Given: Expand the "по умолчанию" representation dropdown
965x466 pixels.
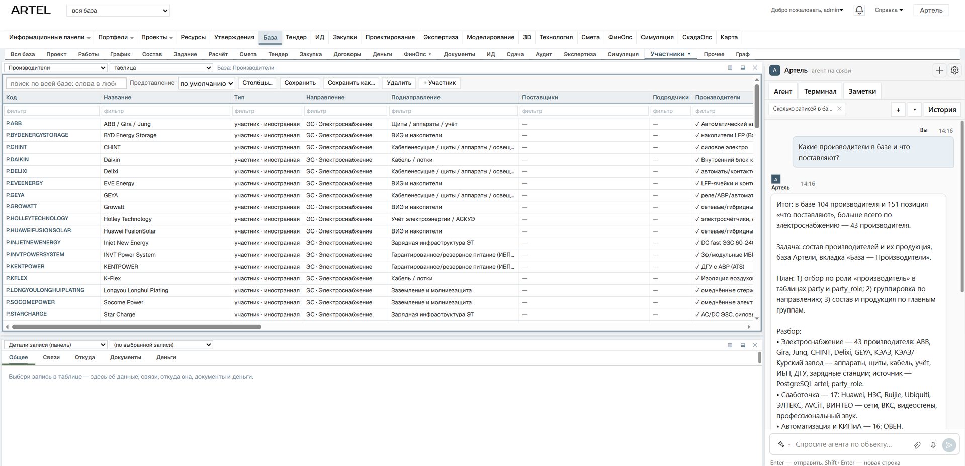Looking at the screenshot, I should pyautogui.click(x=207, y=83).
